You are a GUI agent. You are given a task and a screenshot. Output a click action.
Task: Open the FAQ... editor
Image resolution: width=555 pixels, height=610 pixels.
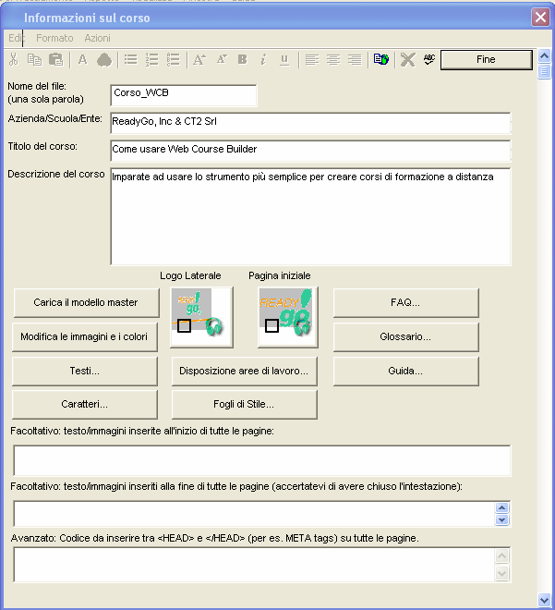tap(405, 302)
